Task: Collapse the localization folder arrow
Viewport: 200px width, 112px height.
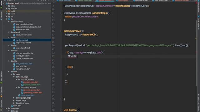Action: [9, 22]
